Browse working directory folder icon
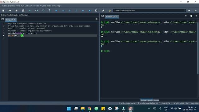Screen dimensions: 199x112 click(189, 11)
